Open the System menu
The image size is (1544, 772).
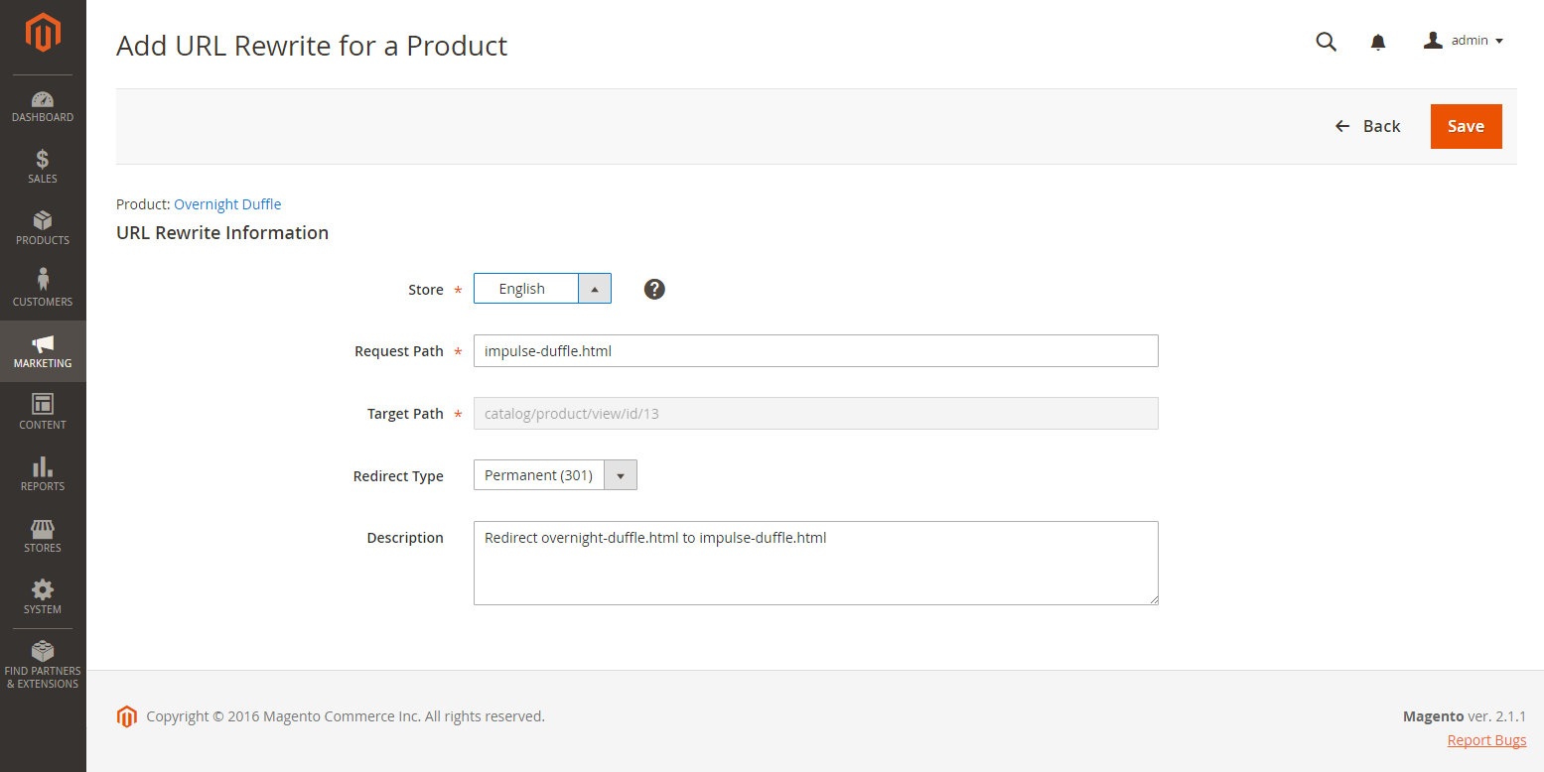[43, 597]
